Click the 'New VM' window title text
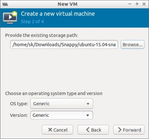The width and height of the screenshot is (149, 139). 67,4
